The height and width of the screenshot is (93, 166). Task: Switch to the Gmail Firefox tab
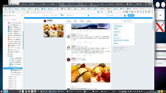pos(136,9)
